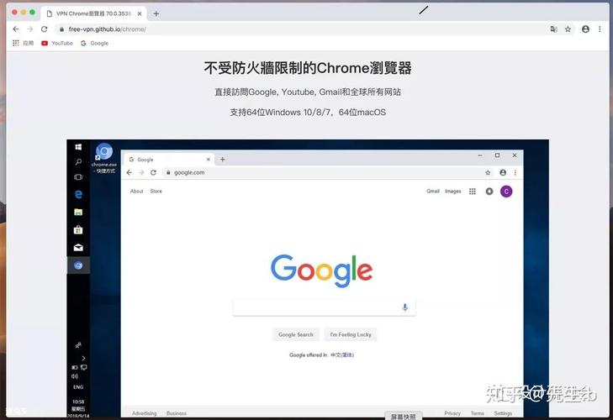Open the YouTube bookmark
Viewport: 613px width, 420px height.
(57, 43)
